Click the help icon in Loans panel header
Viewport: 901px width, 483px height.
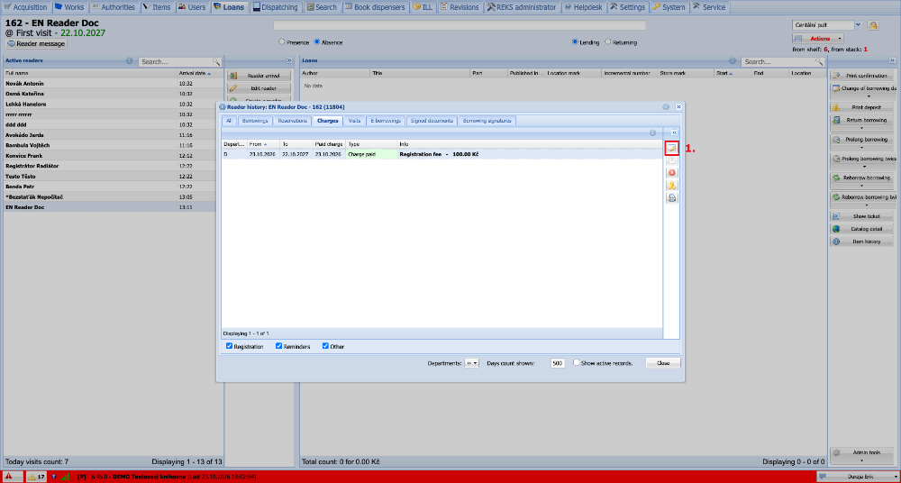point(733,61)
